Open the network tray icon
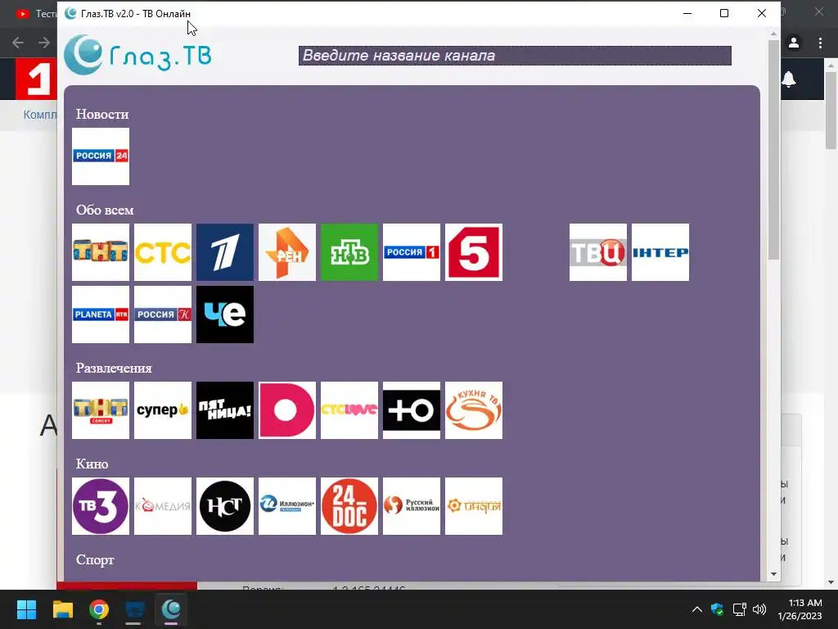838x629 pixels. pyautogui.click(x=739, y=609)
